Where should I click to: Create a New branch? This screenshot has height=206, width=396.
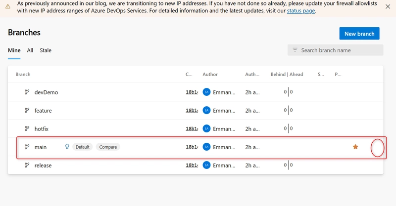pos(359,34)
